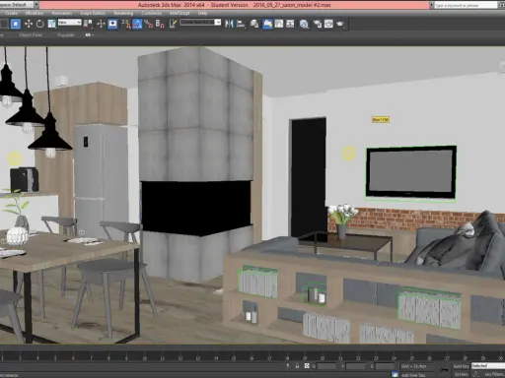Click the Z coordinate field

385,366
